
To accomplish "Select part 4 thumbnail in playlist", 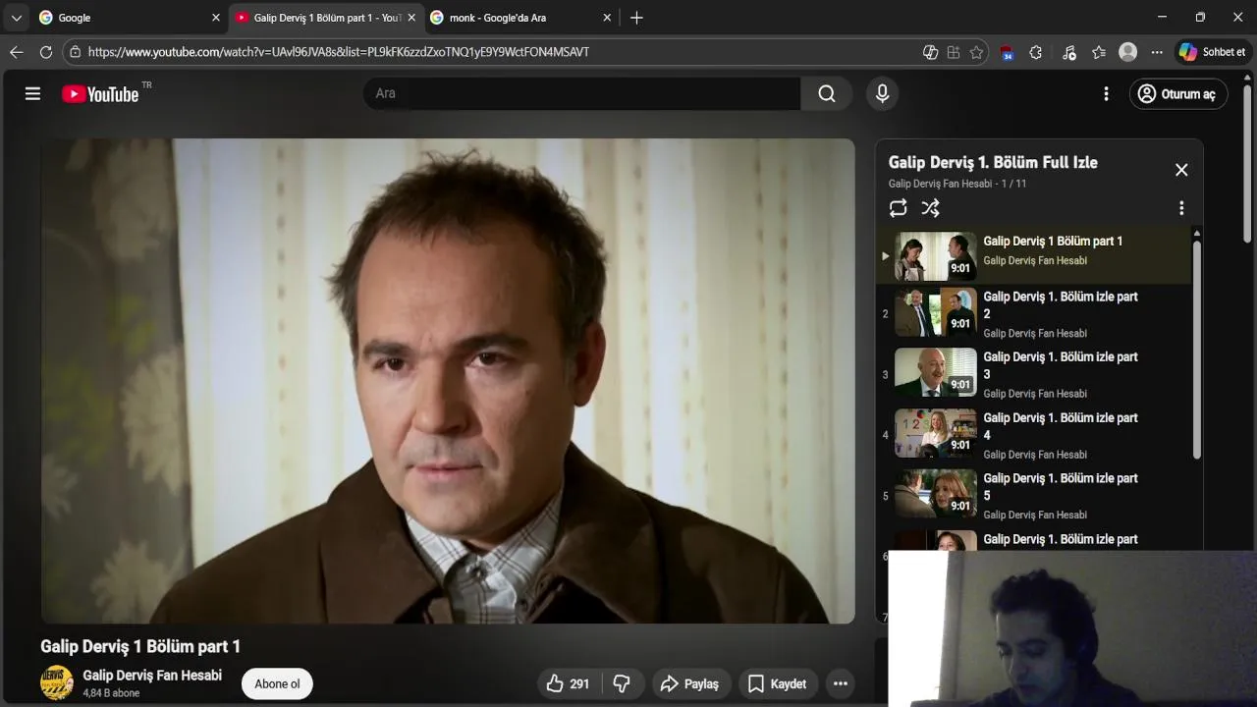I will [935, 433].
